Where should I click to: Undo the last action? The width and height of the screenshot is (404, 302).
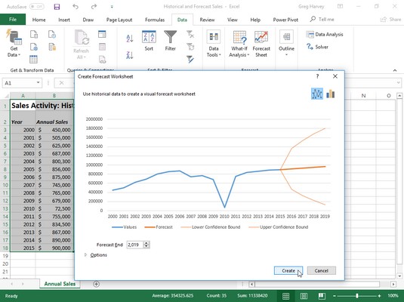(76, 7)
